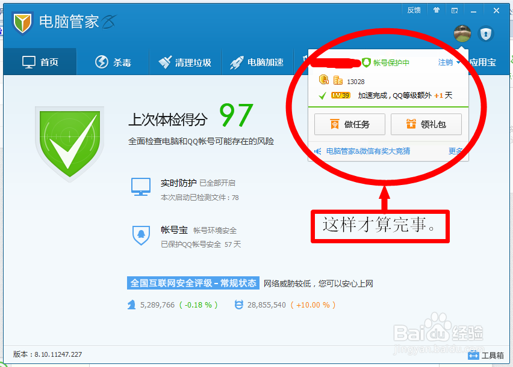513x367 pixels.
Task: Click the 帐号宝 shield icon
Action: (141, 235)
